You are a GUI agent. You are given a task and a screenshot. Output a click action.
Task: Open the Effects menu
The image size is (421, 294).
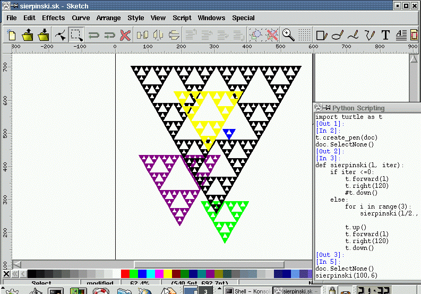54,18
